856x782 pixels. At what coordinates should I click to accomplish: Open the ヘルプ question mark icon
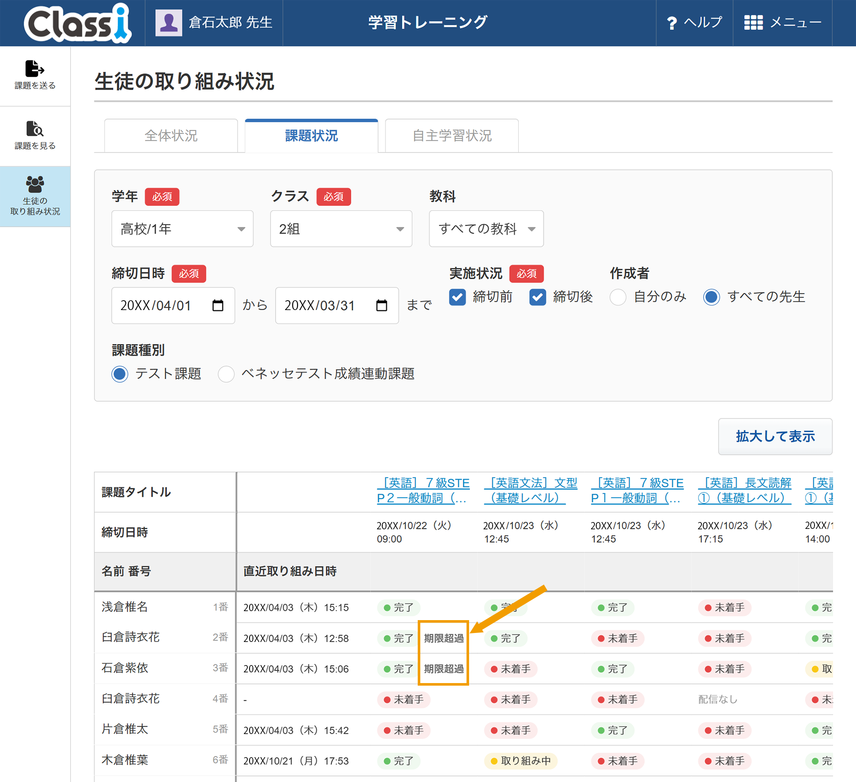tap(672, 23)
